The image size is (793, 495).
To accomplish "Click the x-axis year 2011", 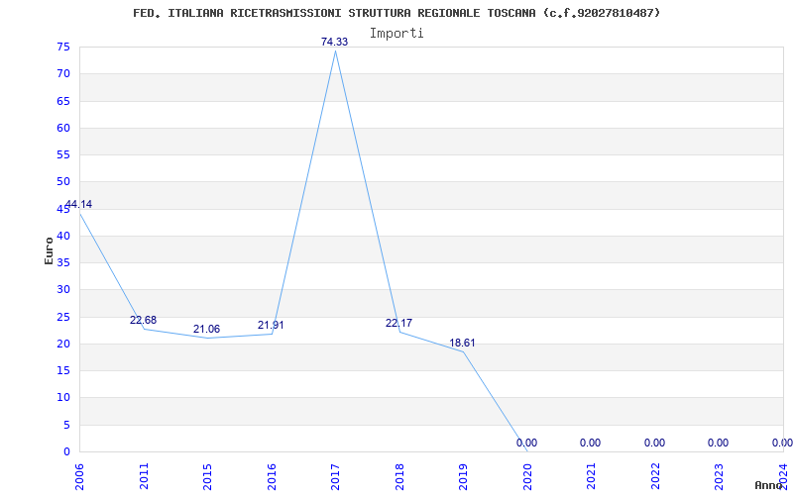I will [144, 476].
